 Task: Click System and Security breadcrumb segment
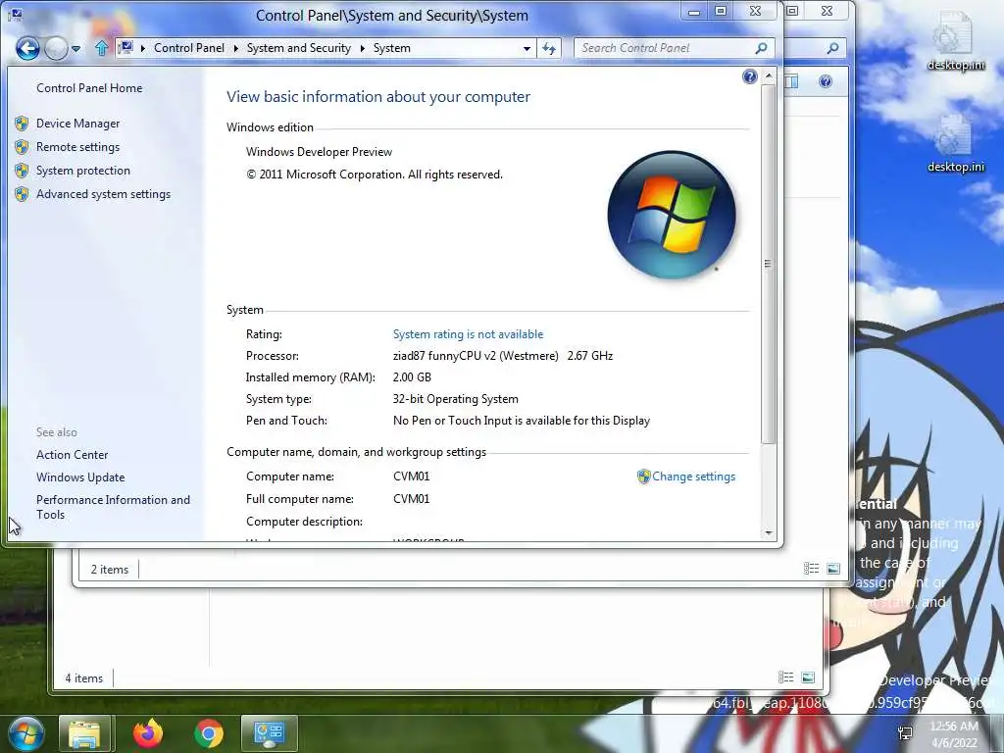point(298,48)
